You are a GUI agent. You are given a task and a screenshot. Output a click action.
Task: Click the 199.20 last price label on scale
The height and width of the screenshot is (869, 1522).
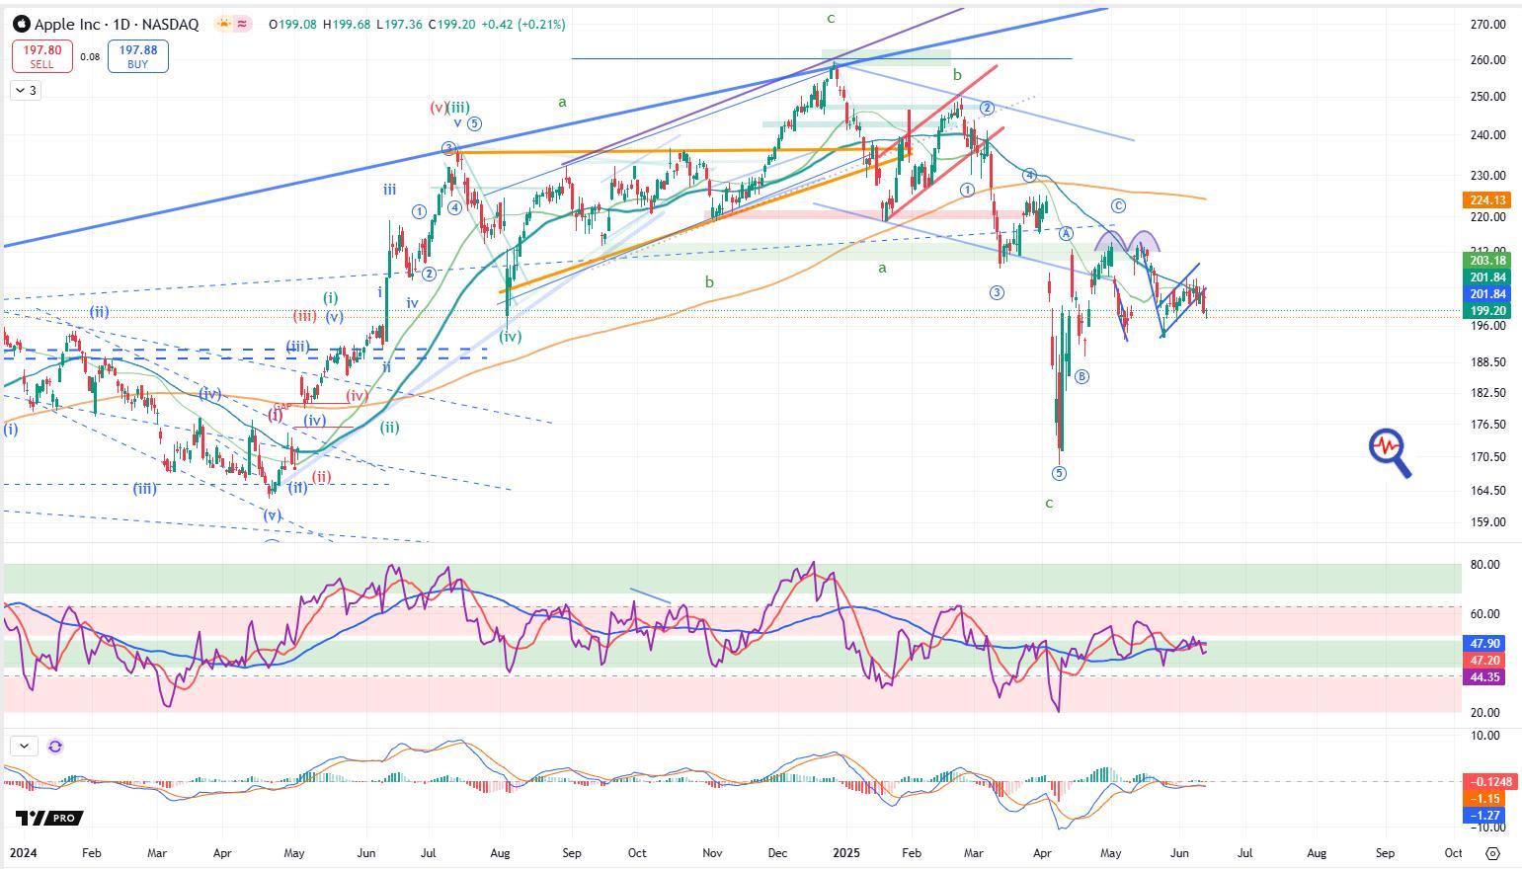[x=1486, y=310]
